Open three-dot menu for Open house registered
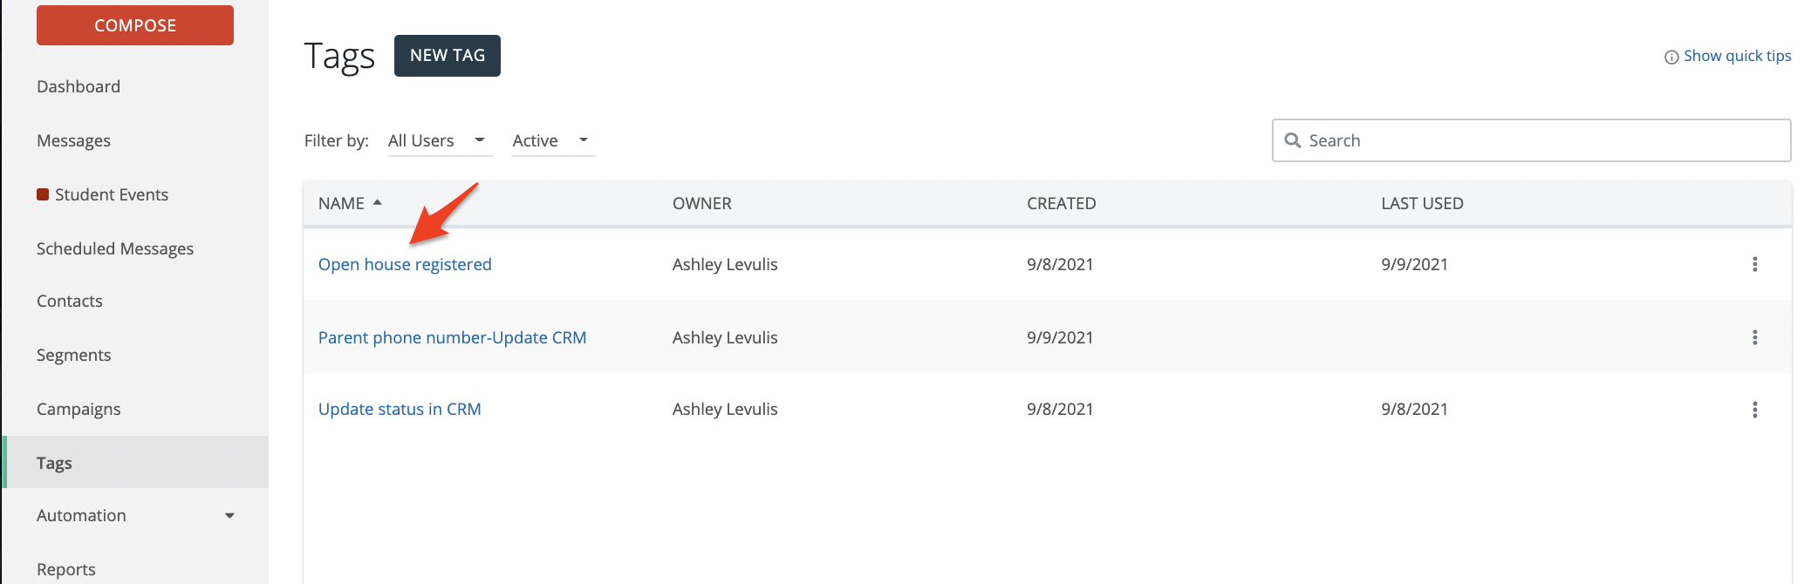This screenshot has height=584, width=1804. [1754, 264]
